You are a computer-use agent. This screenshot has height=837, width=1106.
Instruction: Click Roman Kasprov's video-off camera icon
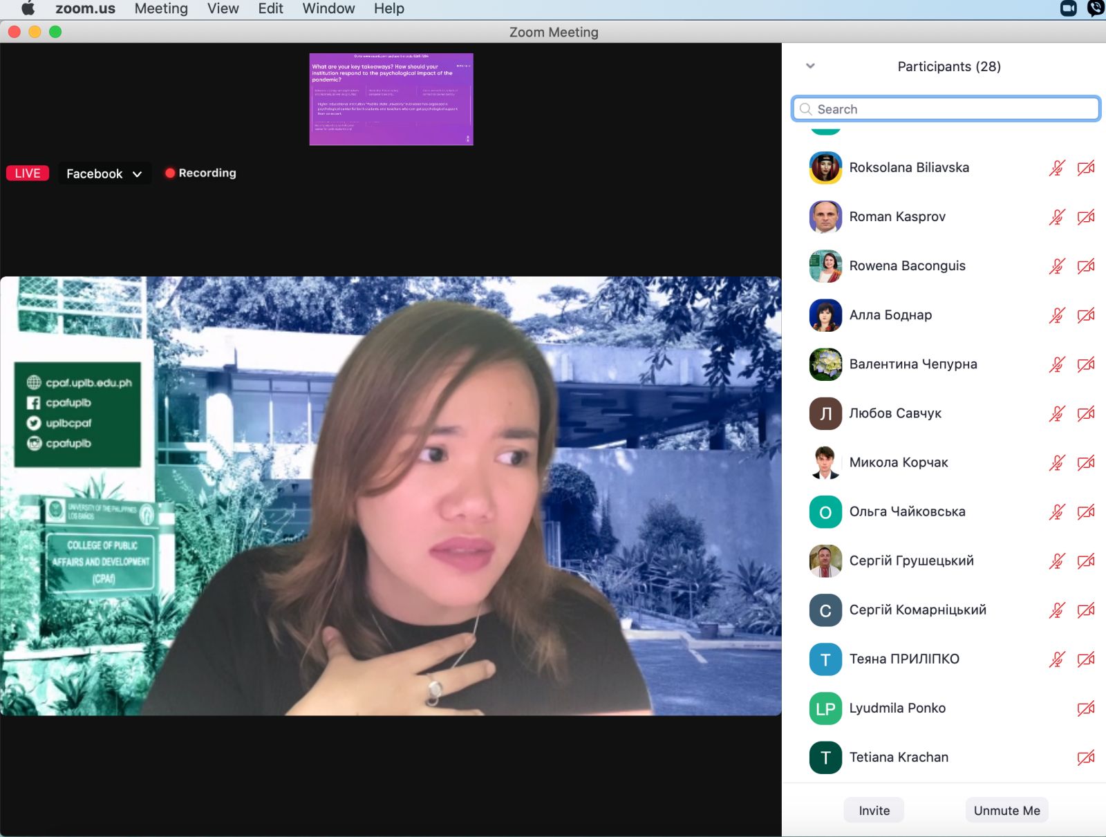click(x=1085, y=217)
